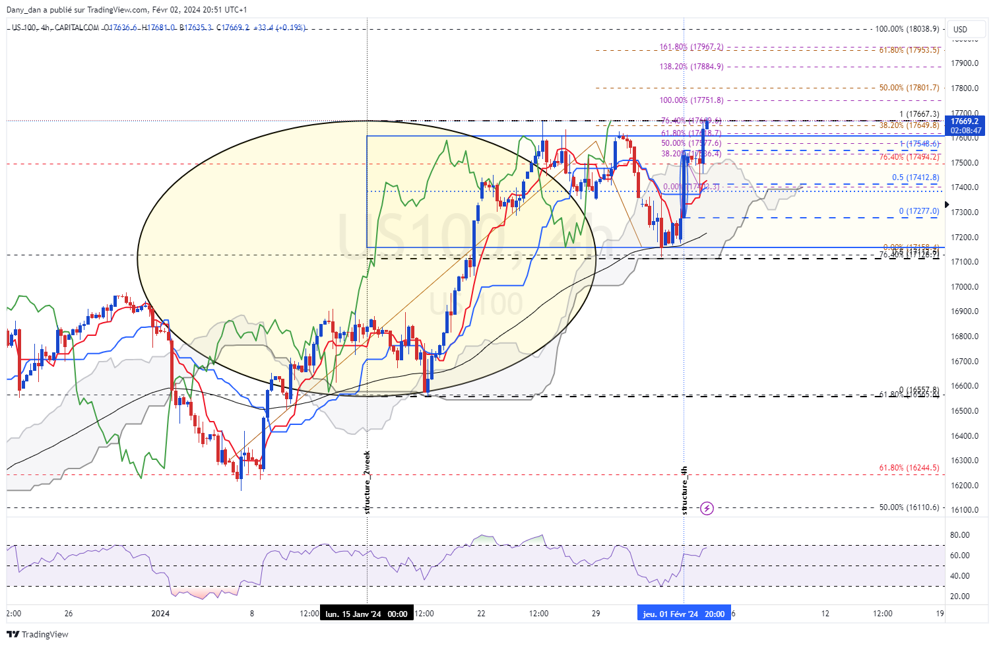Select the date marker jeu. 01 Févr '24
The image size is (995, 646).
click(684, 614)
